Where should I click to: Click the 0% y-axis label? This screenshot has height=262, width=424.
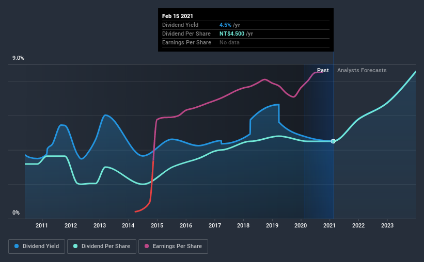(x=16, y=213)
